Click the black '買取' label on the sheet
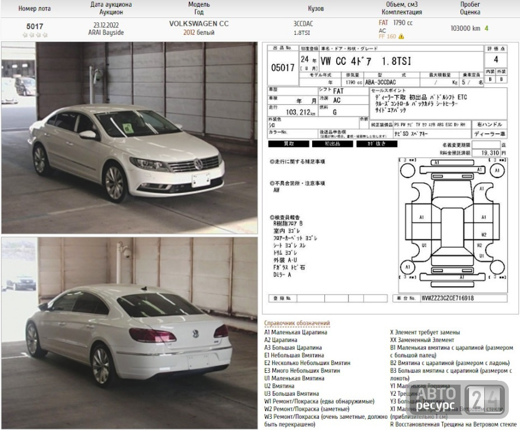Image resolution: width=520 pixels, height=430 pixels. 289,144
